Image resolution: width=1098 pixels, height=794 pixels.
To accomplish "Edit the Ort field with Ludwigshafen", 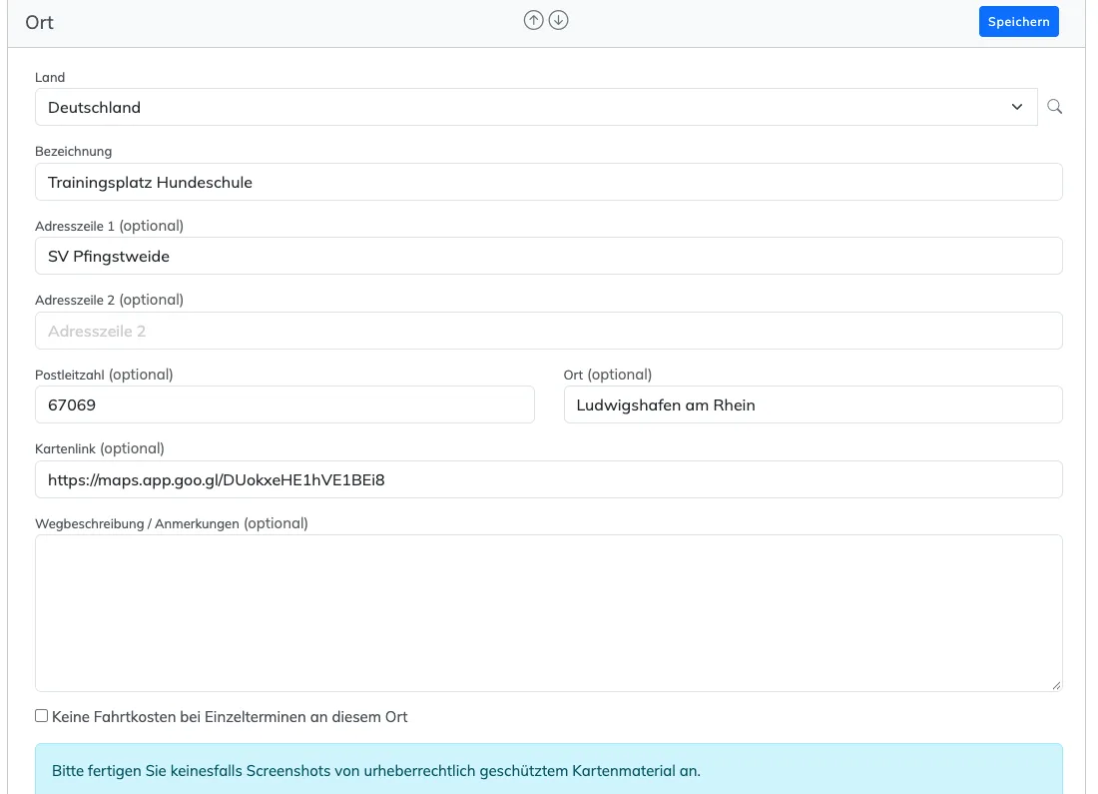I will click(813, 405).
